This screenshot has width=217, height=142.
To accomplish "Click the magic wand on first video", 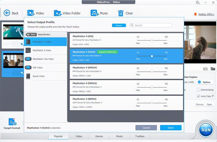I will [22, 44].
